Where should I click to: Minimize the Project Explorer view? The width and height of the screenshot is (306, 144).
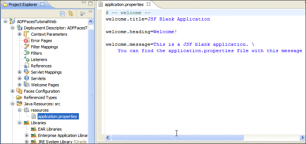84,3
